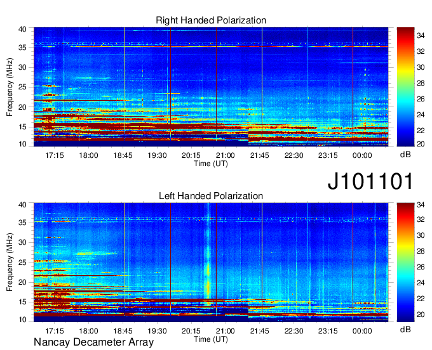Click 30 MHz tick on upper frequency axis
The image size is (432, 350).
(x=22, y=67)
